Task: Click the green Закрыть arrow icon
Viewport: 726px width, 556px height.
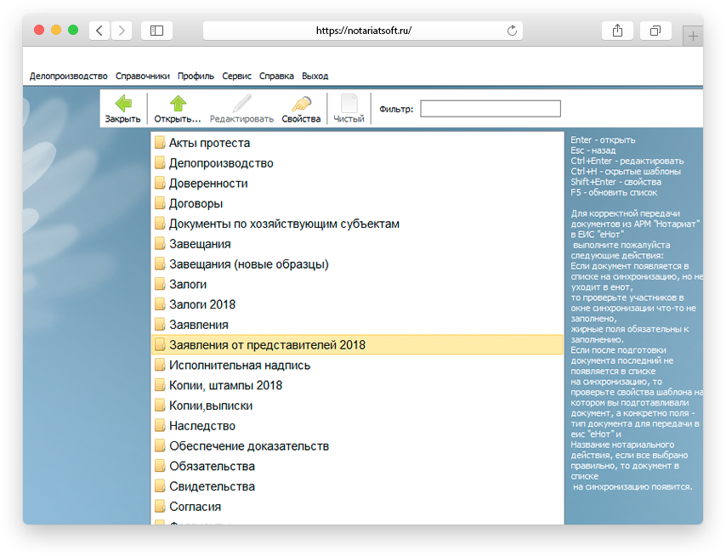Action: (123, 103)
